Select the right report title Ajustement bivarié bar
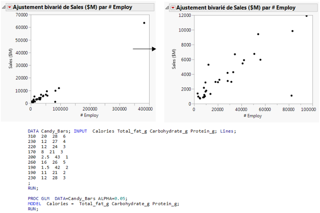320x213 pixels. pyautogui.click(x=244, y=8)
